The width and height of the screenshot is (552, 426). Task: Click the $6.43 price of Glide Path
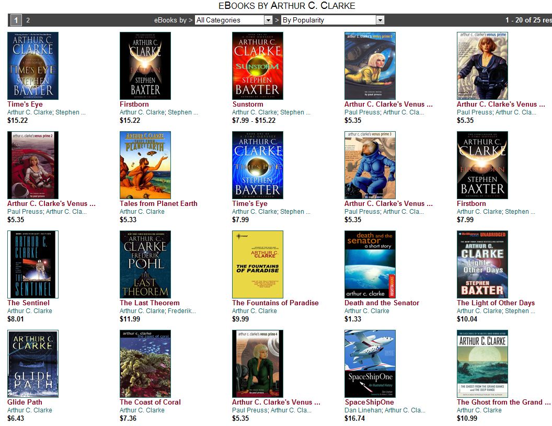pos(16,418)
